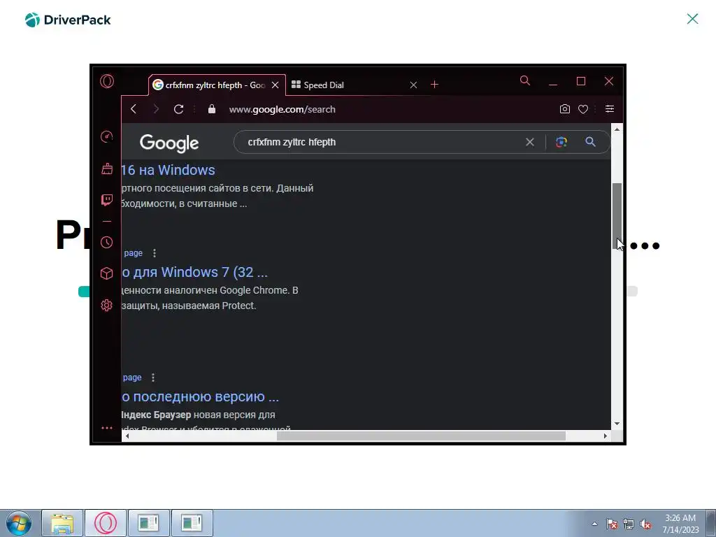Maximize the Opera GX window
This screenshot has height=537, width=716.
click(x=581, y=81)
